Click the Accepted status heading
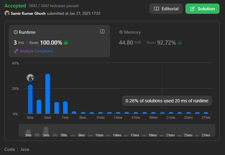Image resolution: width=225 pixels, height=155 pixels. pyautogui.click(x=15, y=6)
